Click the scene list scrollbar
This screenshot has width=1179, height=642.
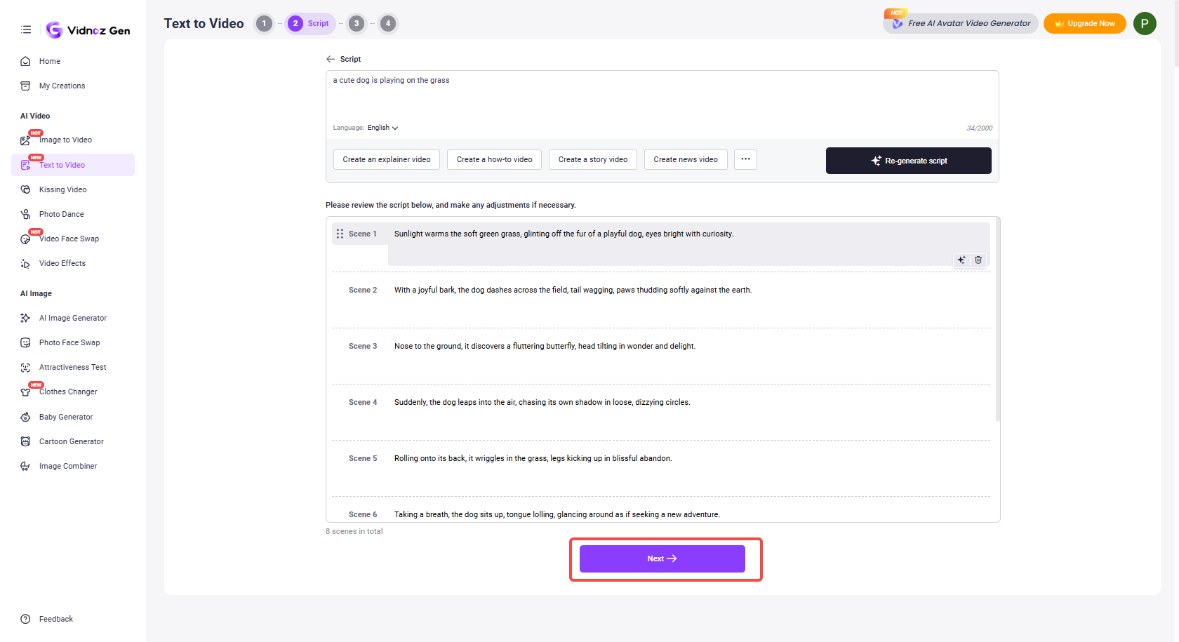pyautogui.click(x=997, y=320)
